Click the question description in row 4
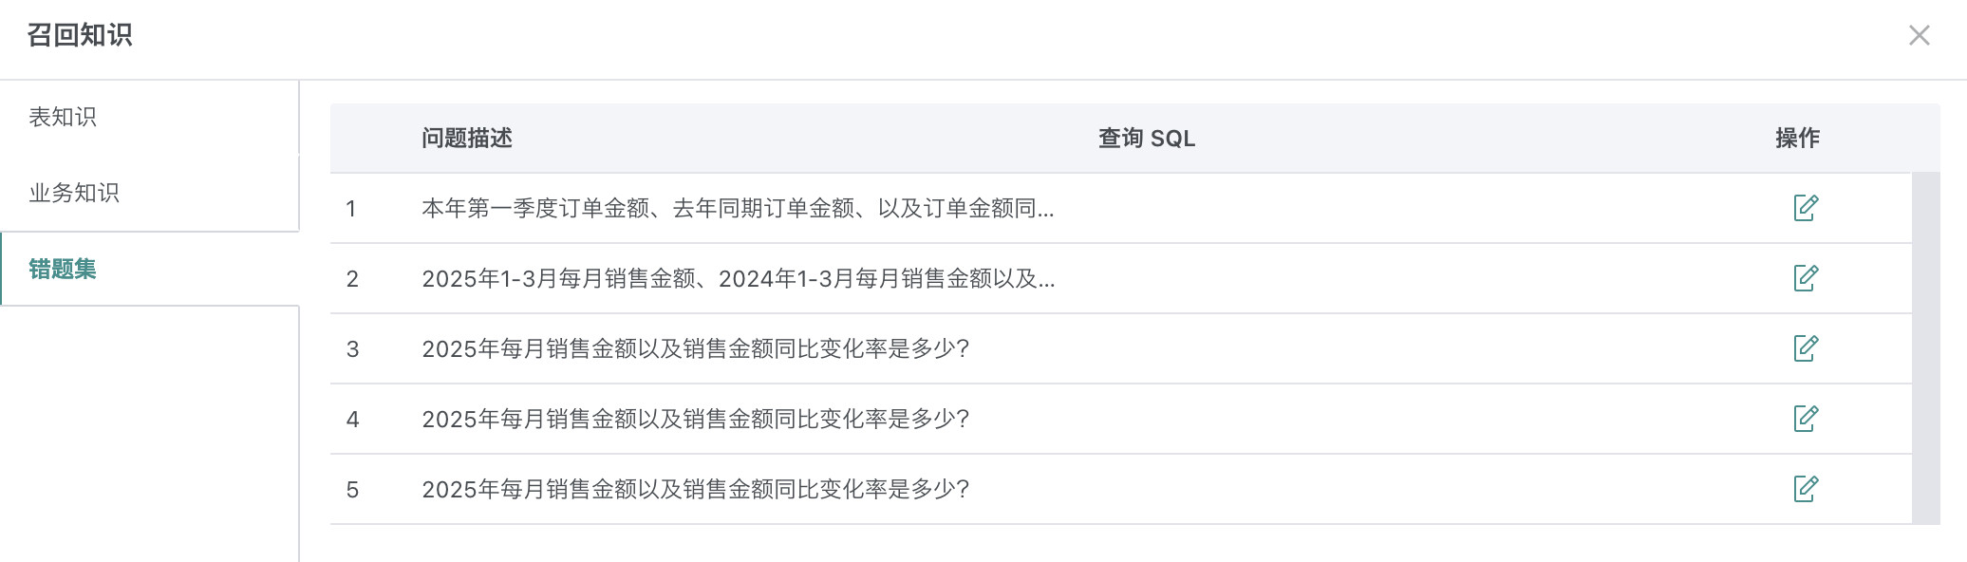The height and width of the screenshot is (562, 1967). [x=695, y=419]
